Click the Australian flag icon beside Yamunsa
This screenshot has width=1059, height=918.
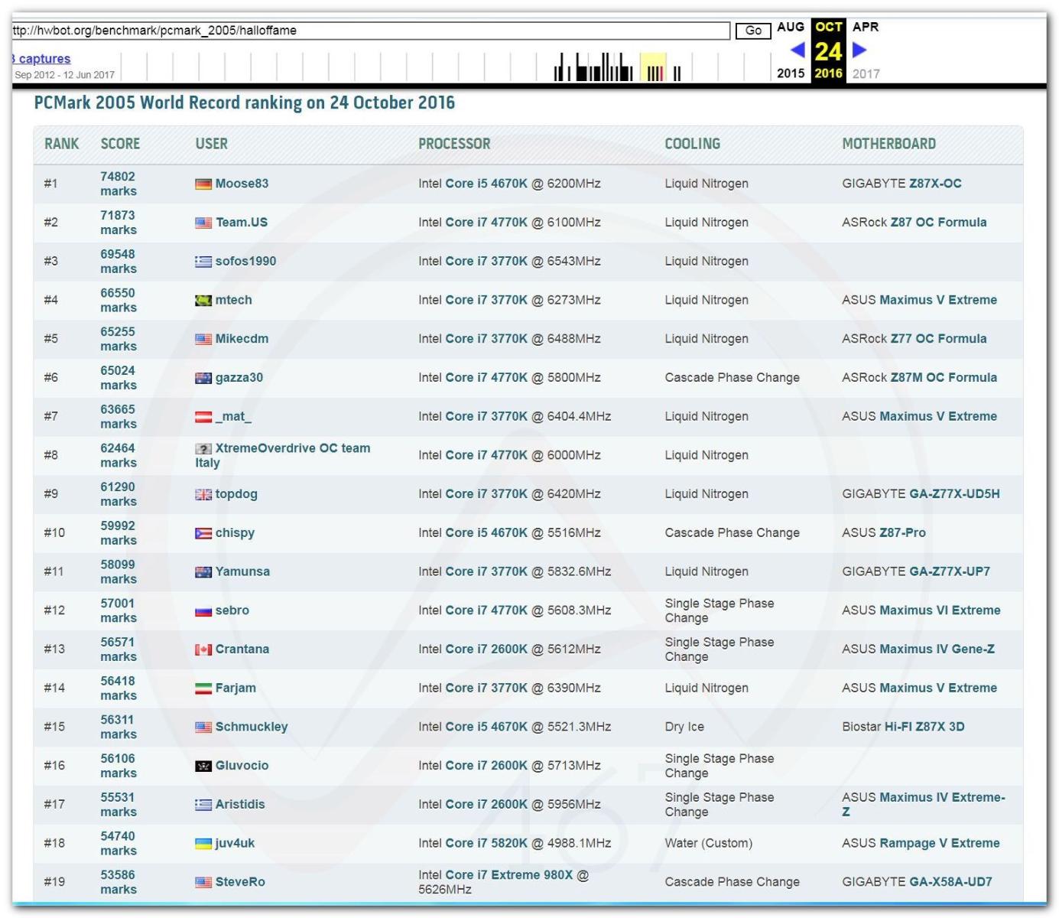point(203,572)
